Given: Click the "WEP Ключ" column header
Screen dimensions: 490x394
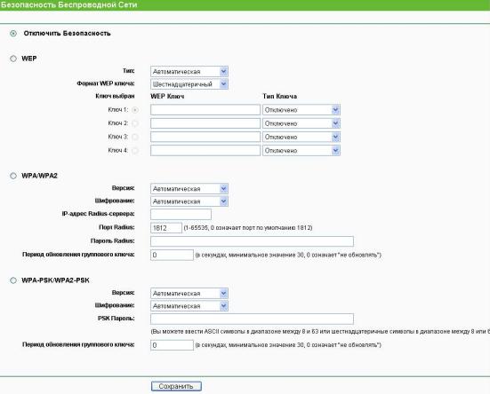Looking at the screenshot, I should [167, 97].
